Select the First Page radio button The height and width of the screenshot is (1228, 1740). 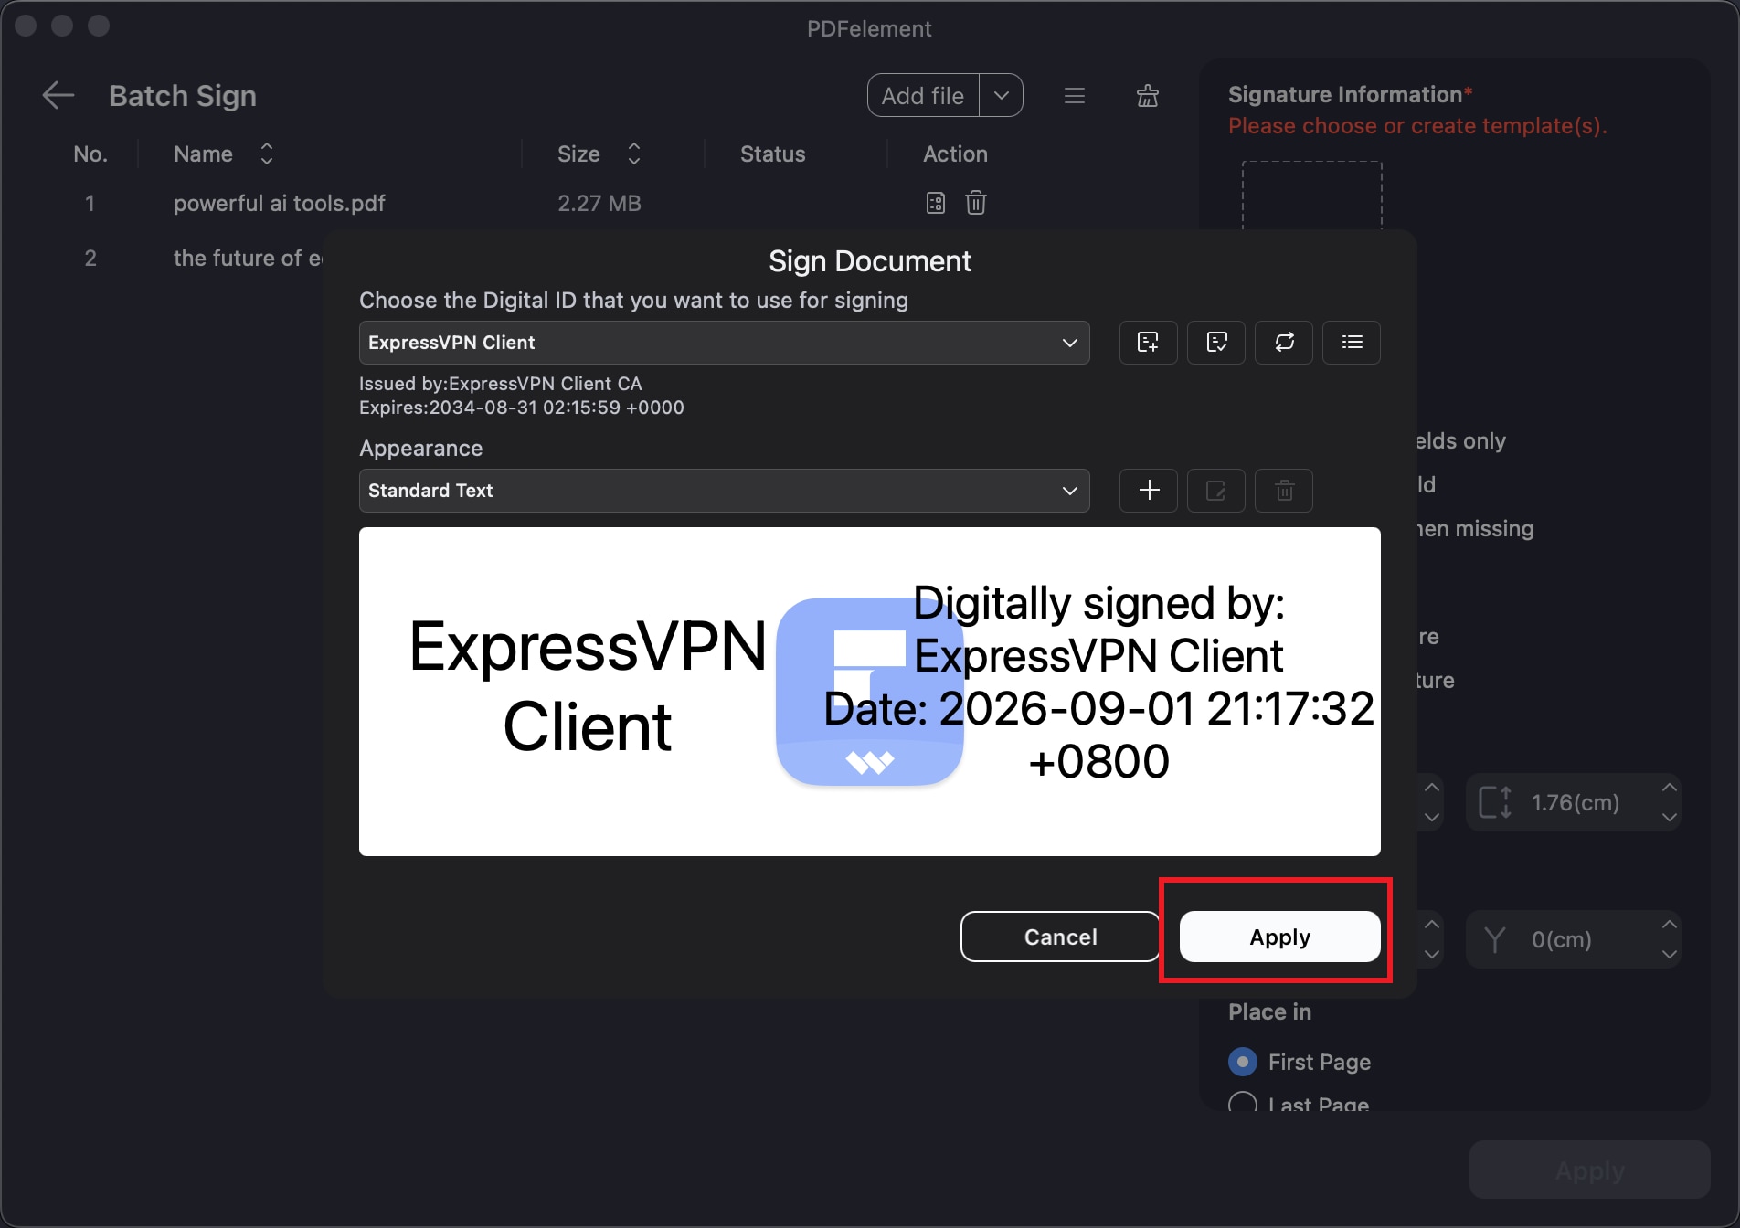[1243, 1062]
